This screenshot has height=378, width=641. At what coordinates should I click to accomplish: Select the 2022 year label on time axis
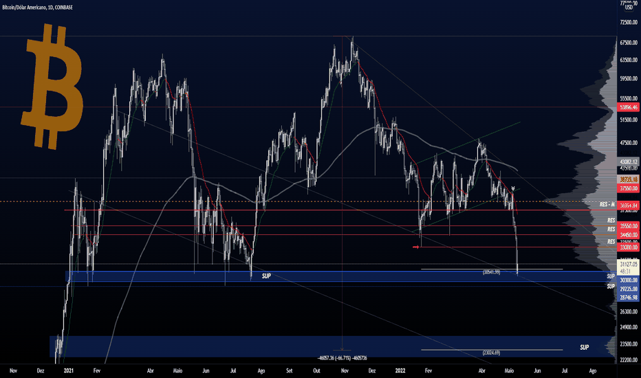[400, 370]
